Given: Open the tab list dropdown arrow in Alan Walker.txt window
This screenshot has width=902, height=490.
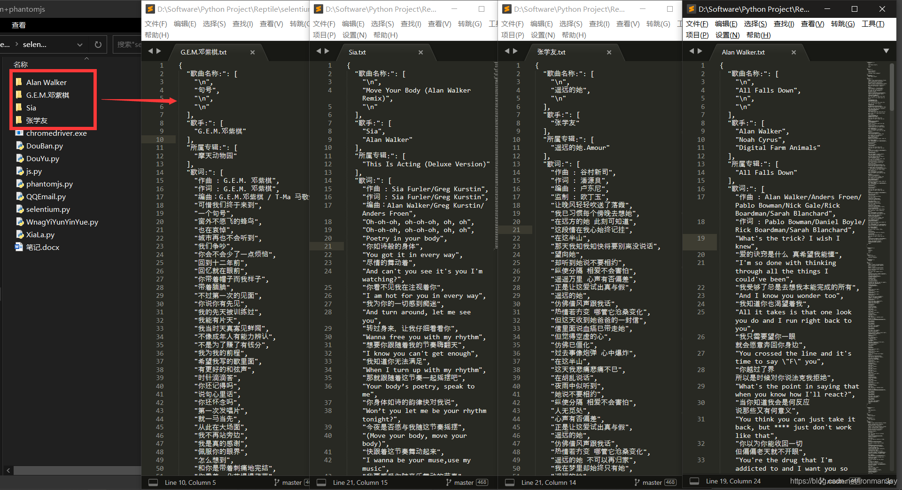Looking at the screenshot, I should [886, 51].
